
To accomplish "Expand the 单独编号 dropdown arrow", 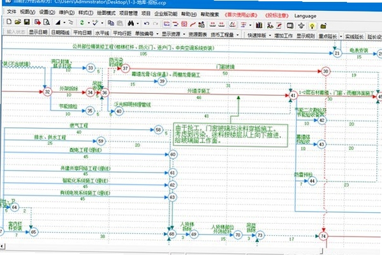I will [x=158, y=34].
